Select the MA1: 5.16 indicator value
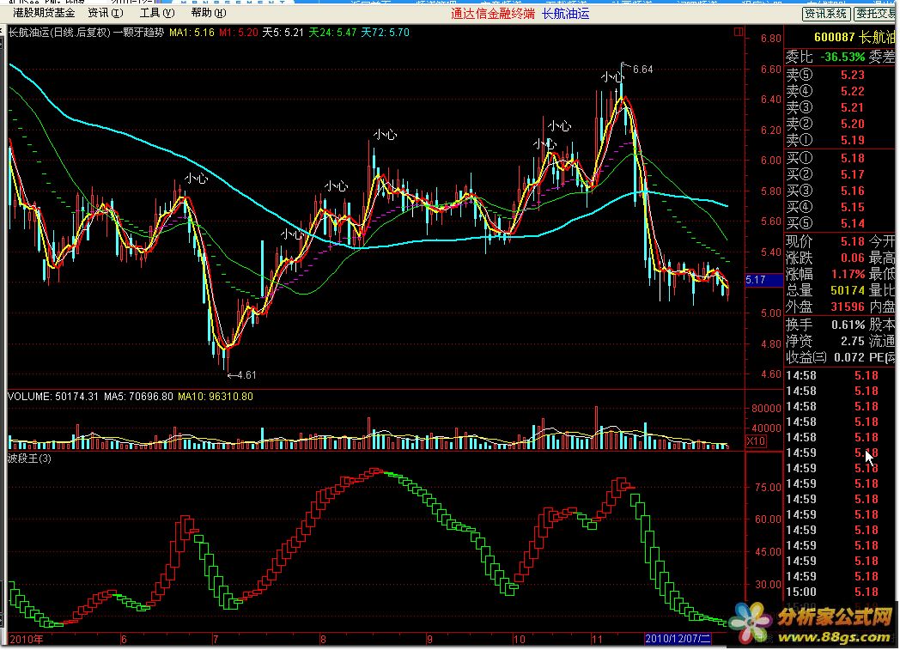Image resolution: width=900 pixels, height=650 pixels. 192,33
